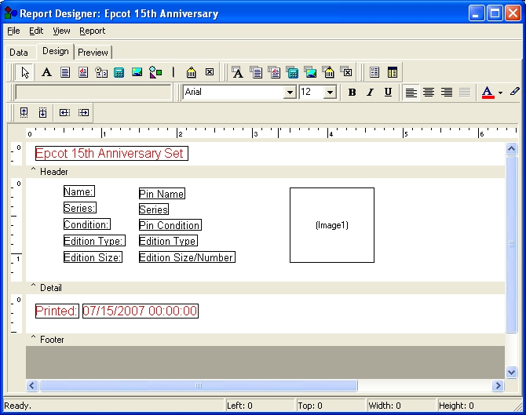Select the data-bound Memo tool icon

click(256, 72)
